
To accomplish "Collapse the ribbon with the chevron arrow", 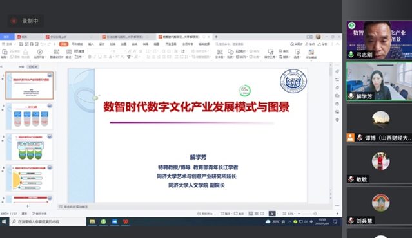I will click(338, 44).
